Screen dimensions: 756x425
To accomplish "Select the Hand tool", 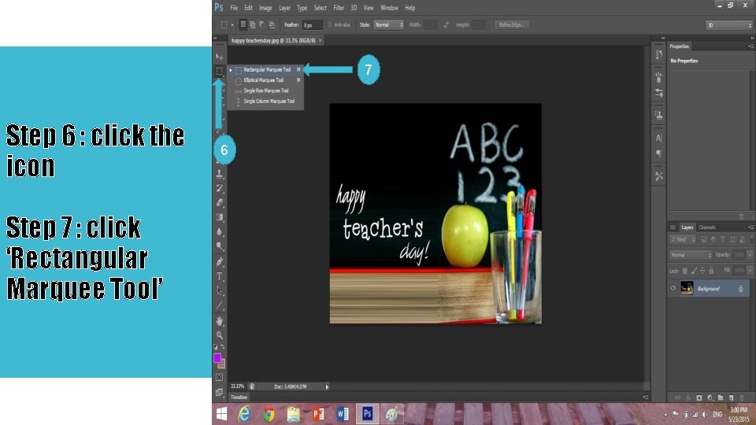I will pyautogui.click(x=220, y=320).
